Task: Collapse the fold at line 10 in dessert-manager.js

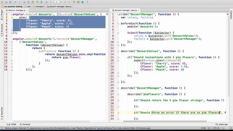Action: click(12, 42)
